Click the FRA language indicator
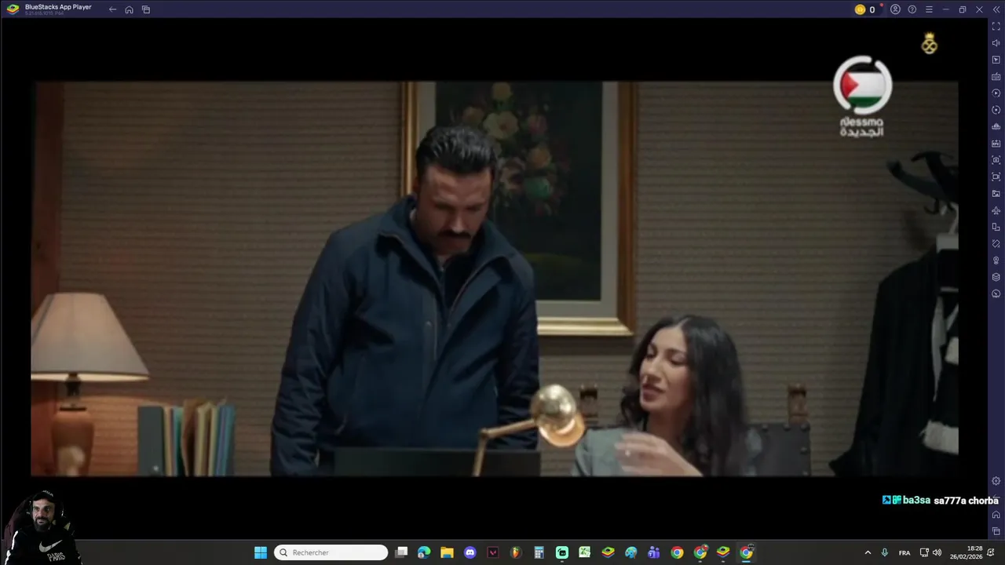1005x565 pixels. point(904,552)
